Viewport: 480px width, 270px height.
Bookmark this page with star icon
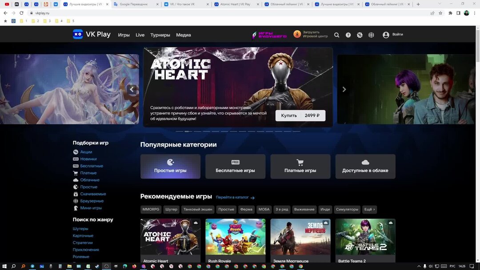(440, 13)
